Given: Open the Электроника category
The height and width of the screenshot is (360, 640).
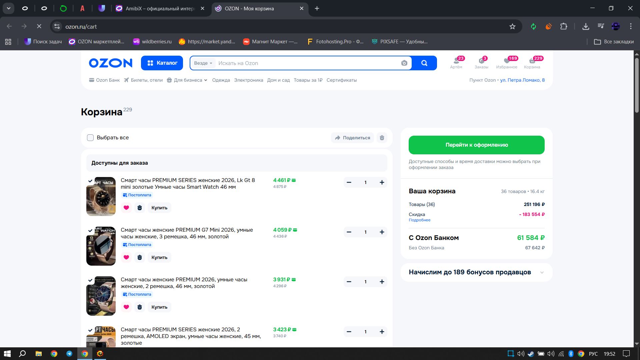Looking at the screenshot, I should (248, 80).
